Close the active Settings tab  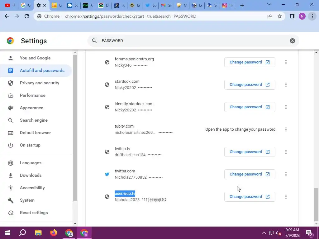point(45,5)
